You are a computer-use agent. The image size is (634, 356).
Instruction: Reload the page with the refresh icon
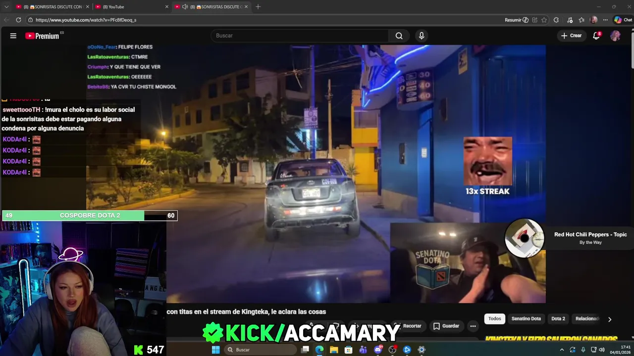18,20
